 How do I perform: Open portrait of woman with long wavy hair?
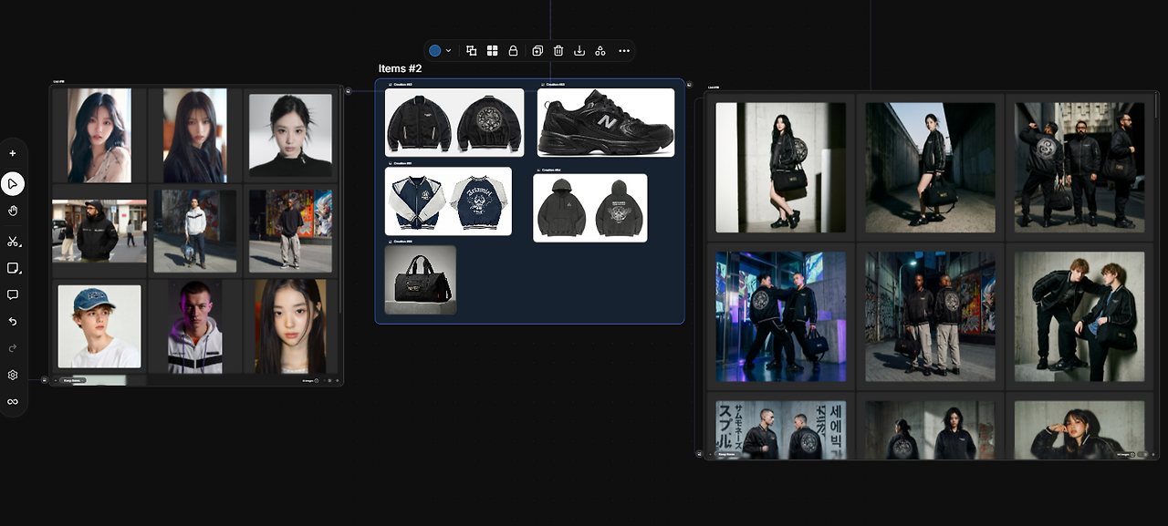(99, 136)
